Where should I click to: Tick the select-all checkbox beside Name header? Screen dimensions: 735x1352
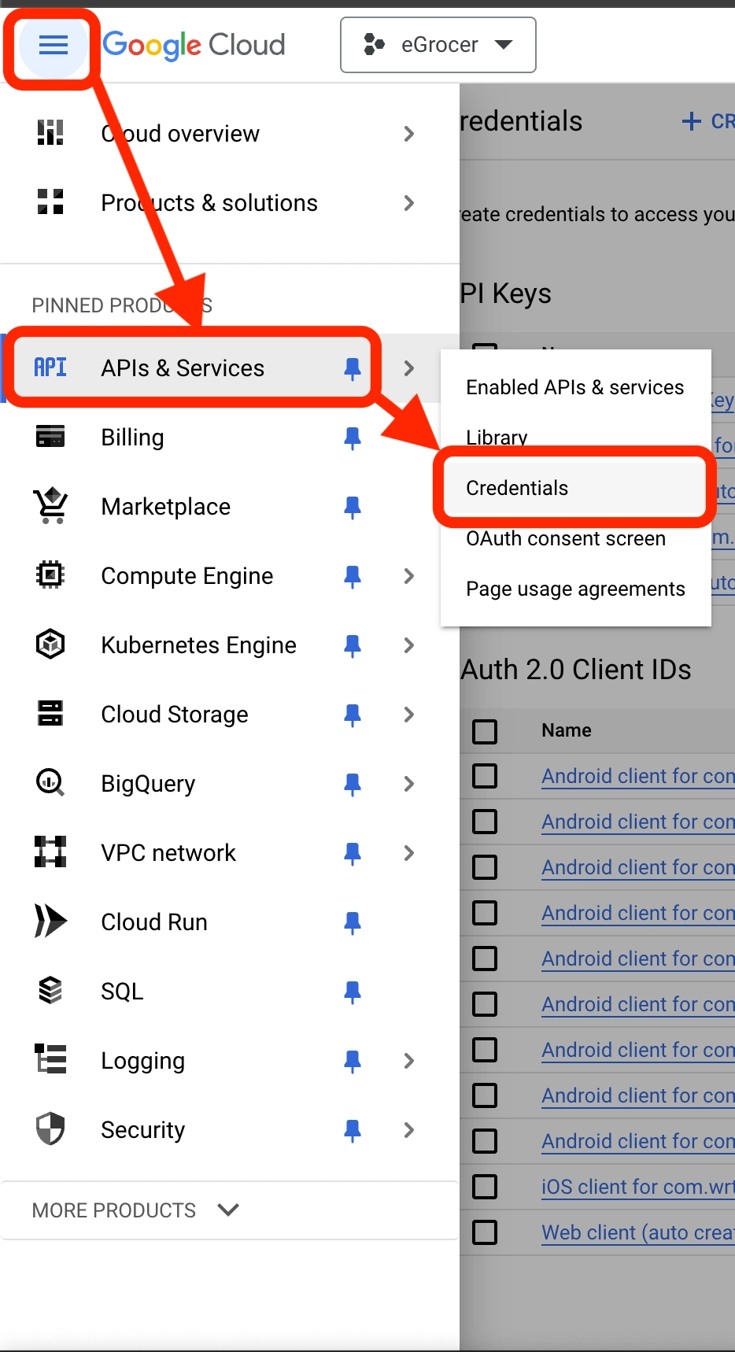tap(485, 731)
